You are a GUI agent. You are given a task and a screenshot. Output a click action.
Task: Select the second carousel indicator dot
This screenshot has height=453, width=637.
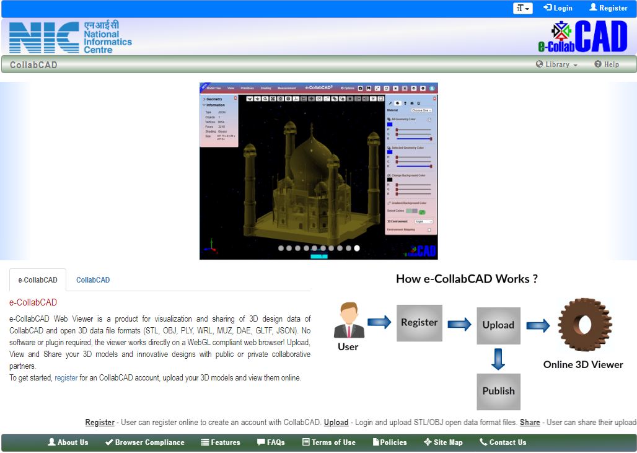pyautogui.click(x=289, y=248)
